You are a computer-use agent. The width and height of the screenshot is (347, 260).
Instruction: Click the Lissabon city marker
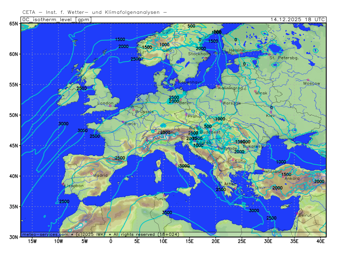(63, 184)
